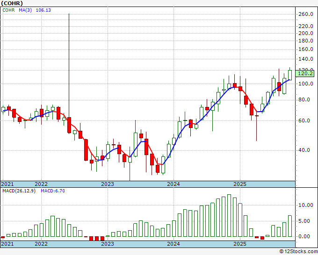The image size is (318, 255).
Task: Click the 106.13 moving average value
Action: tap(43, 10)
